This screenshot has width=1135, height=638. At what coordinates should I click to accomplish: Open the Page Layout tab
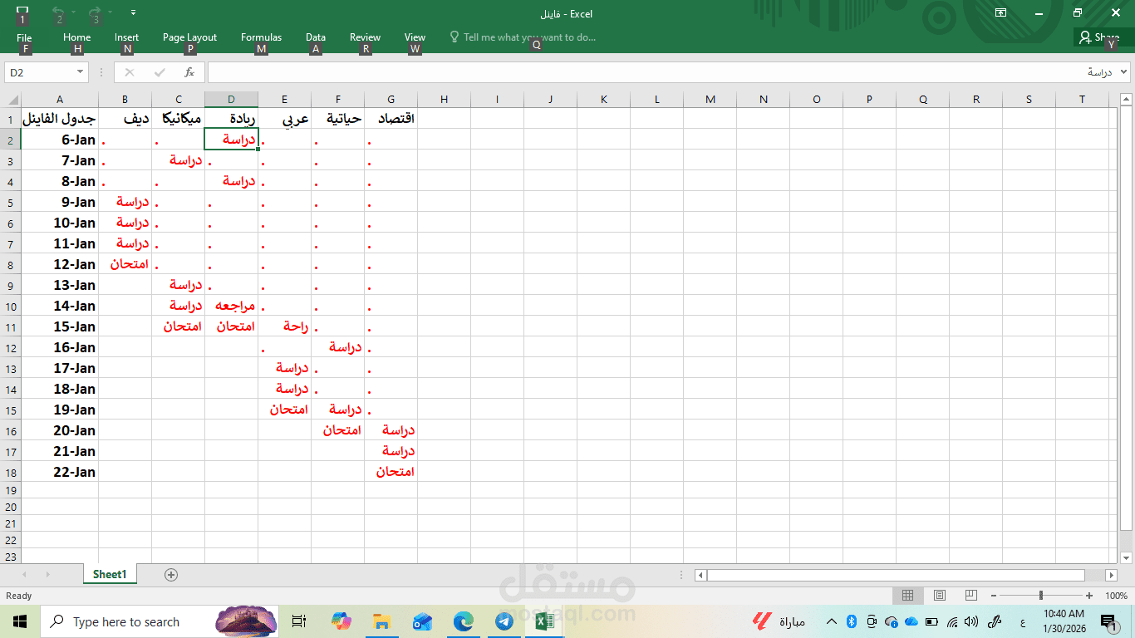click(x=189, y=37)
